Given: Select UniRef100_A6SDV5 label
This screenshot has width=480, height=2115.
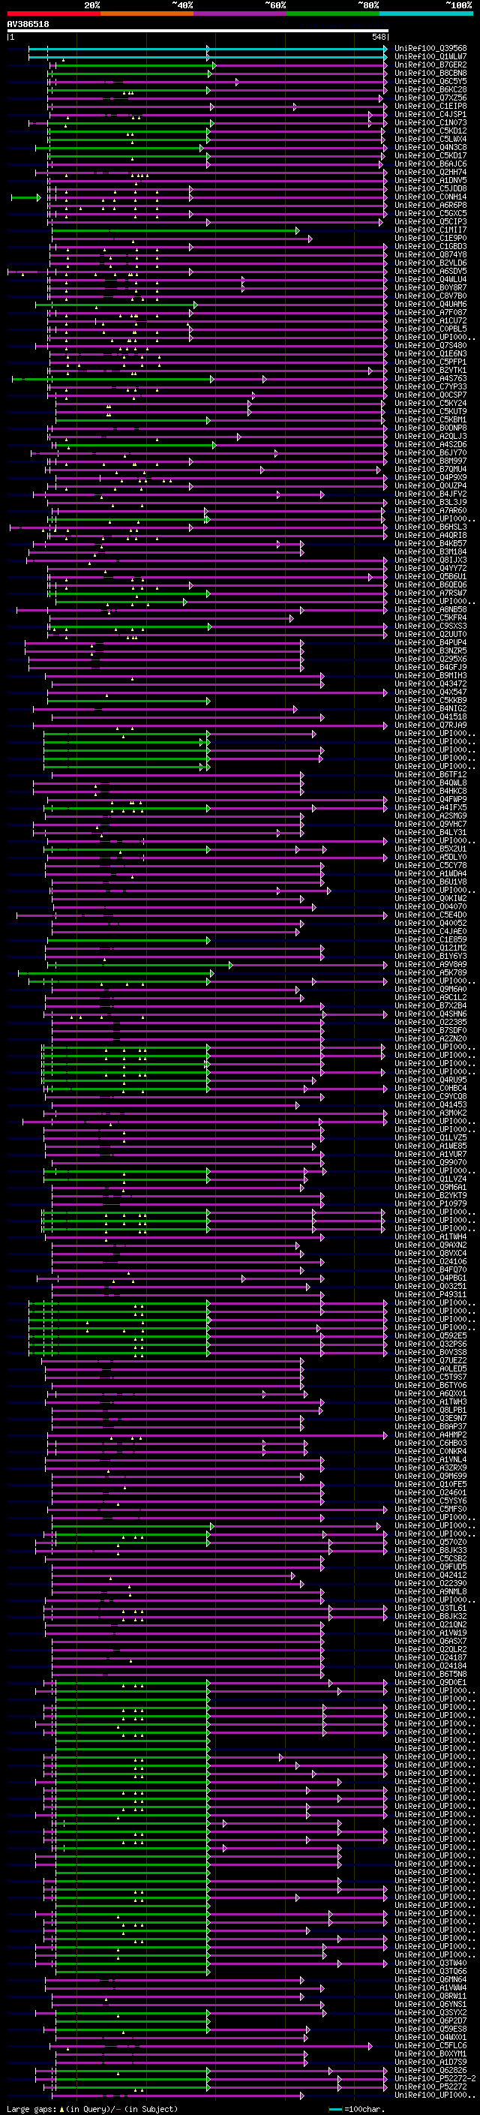Looking at the screenshot, I should click(x=430, y=271).
